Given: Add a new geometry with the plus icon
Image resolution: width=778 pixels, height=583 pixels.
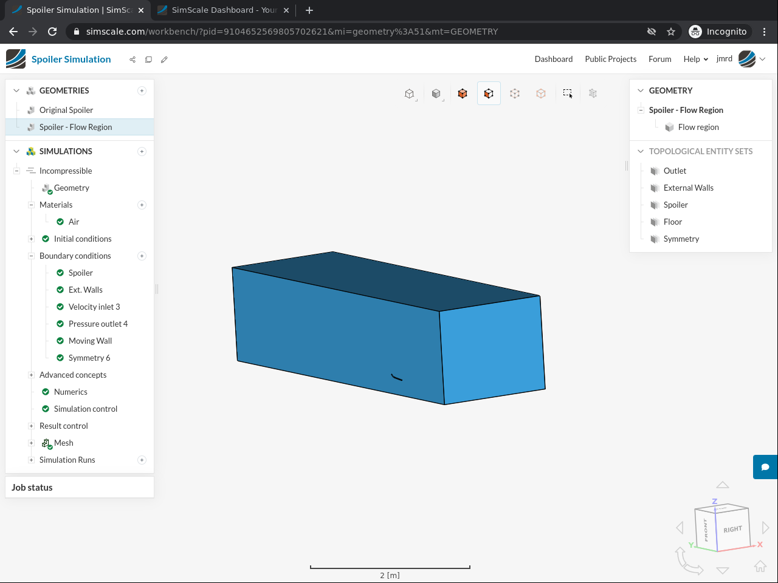Looking at the screenshot, I should point(142,90).
